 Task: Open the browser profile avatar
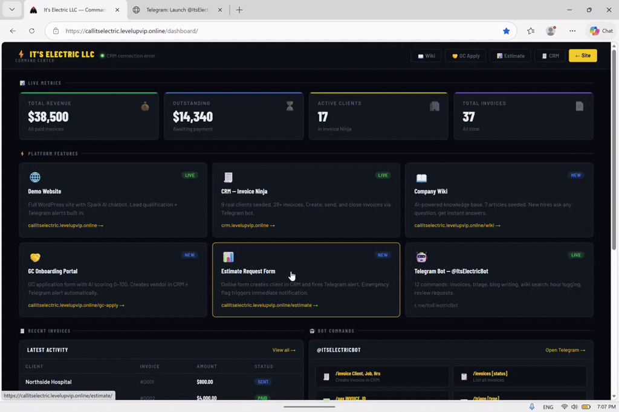click(x=551, y=31)
